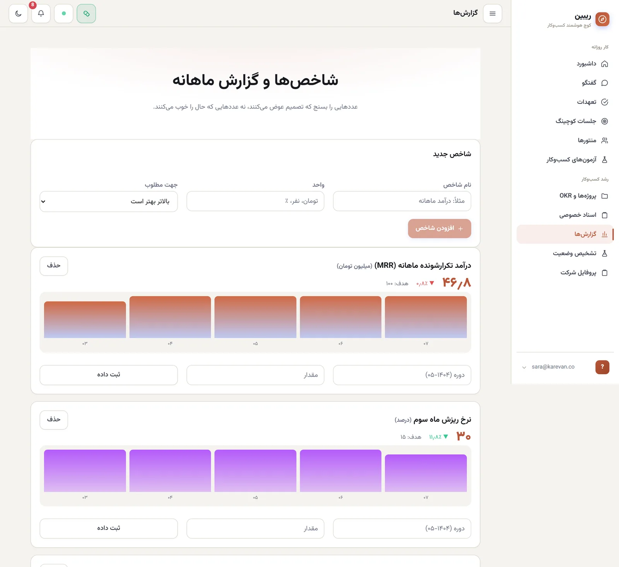Click the پروفایل شرکت clipboard icon

tap(605, 273)
